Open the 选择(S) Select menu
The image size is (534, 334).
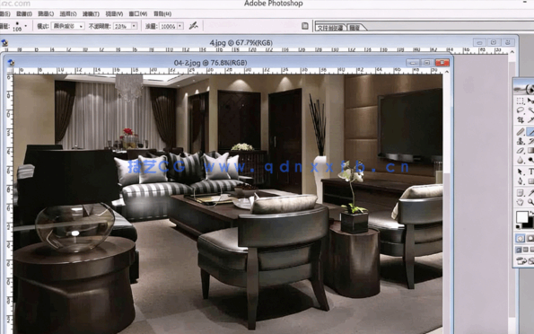pos(68,14)
